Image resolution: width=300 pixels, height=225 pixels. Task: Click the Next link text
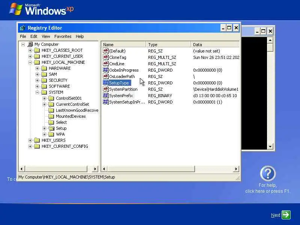276,215
